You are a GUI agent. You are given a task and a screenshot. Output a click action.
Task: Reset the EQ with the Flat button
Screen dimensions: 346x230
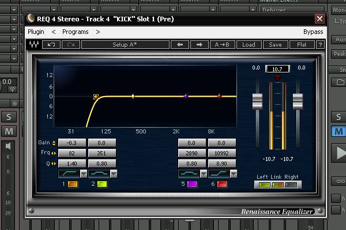point(302,45)
